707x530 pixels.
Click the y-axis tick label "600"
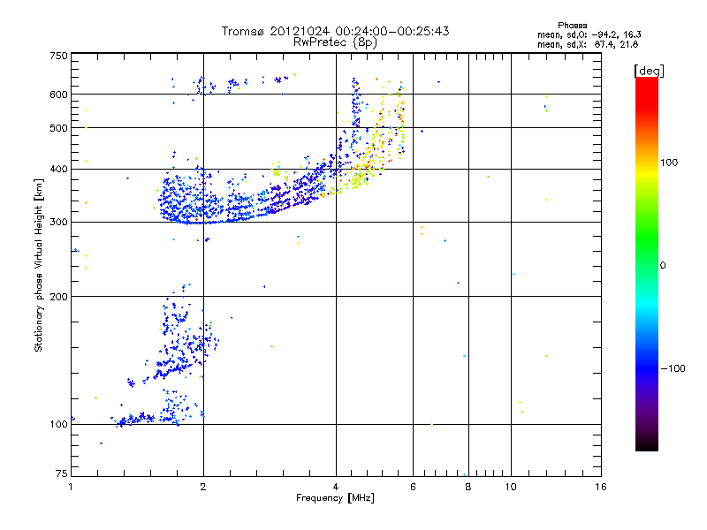pyautogui.click(x=58, y=95)
